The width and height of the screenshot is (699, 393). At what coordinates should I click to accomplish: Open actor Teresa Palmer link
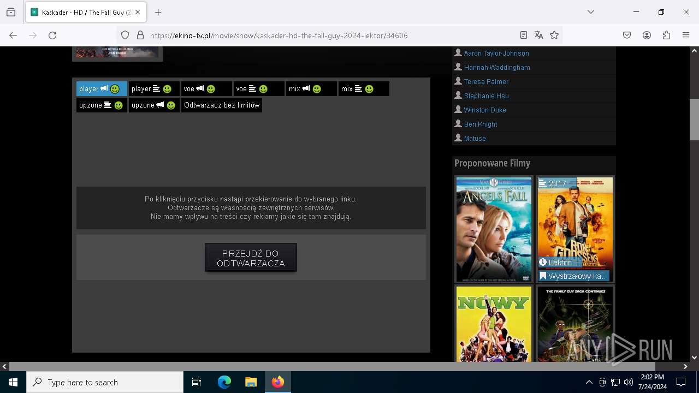pos(486,82)
